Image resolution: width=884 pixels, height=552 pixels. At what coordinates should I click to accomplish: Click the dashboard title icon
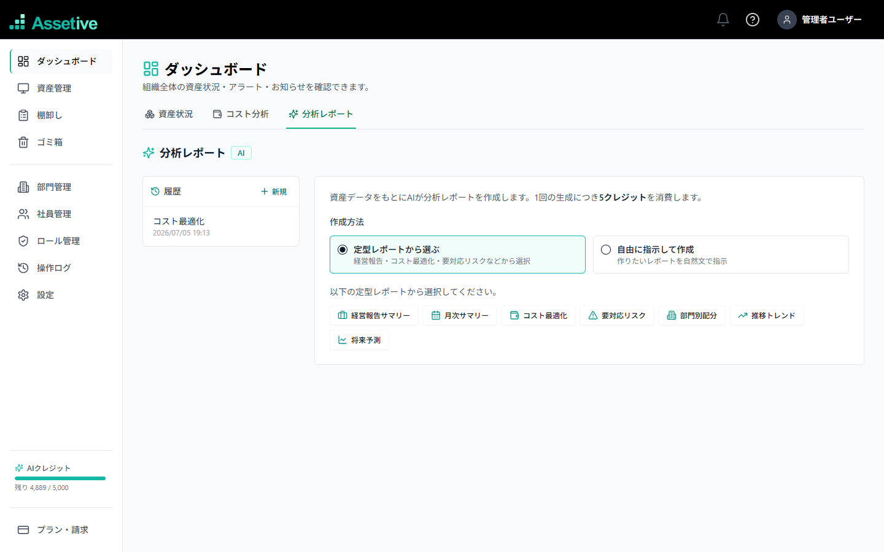tap(151, 69)
